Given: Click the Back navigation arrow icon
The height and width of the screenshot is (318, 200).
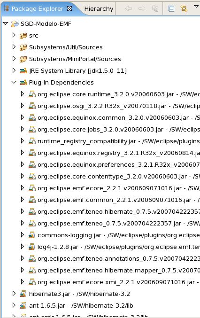Looking at the screenshot, I should (x=129, y=8).
